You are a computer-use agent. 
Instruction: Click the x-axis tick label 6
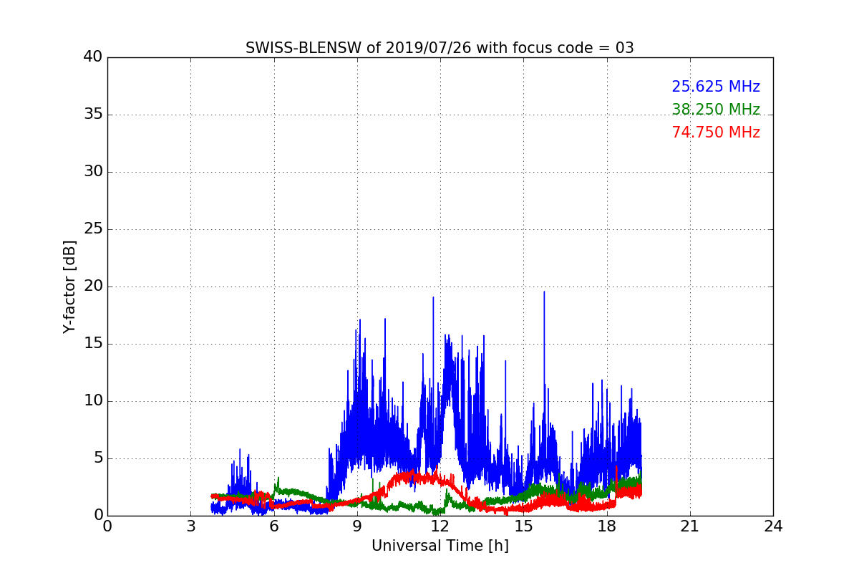tap(273, 526)
